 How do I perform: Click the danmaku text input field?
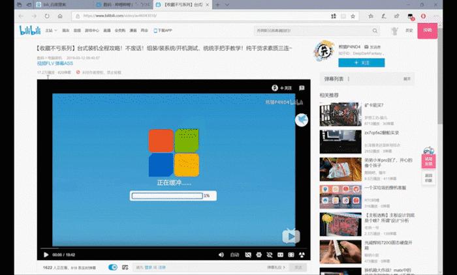[200, 267]
